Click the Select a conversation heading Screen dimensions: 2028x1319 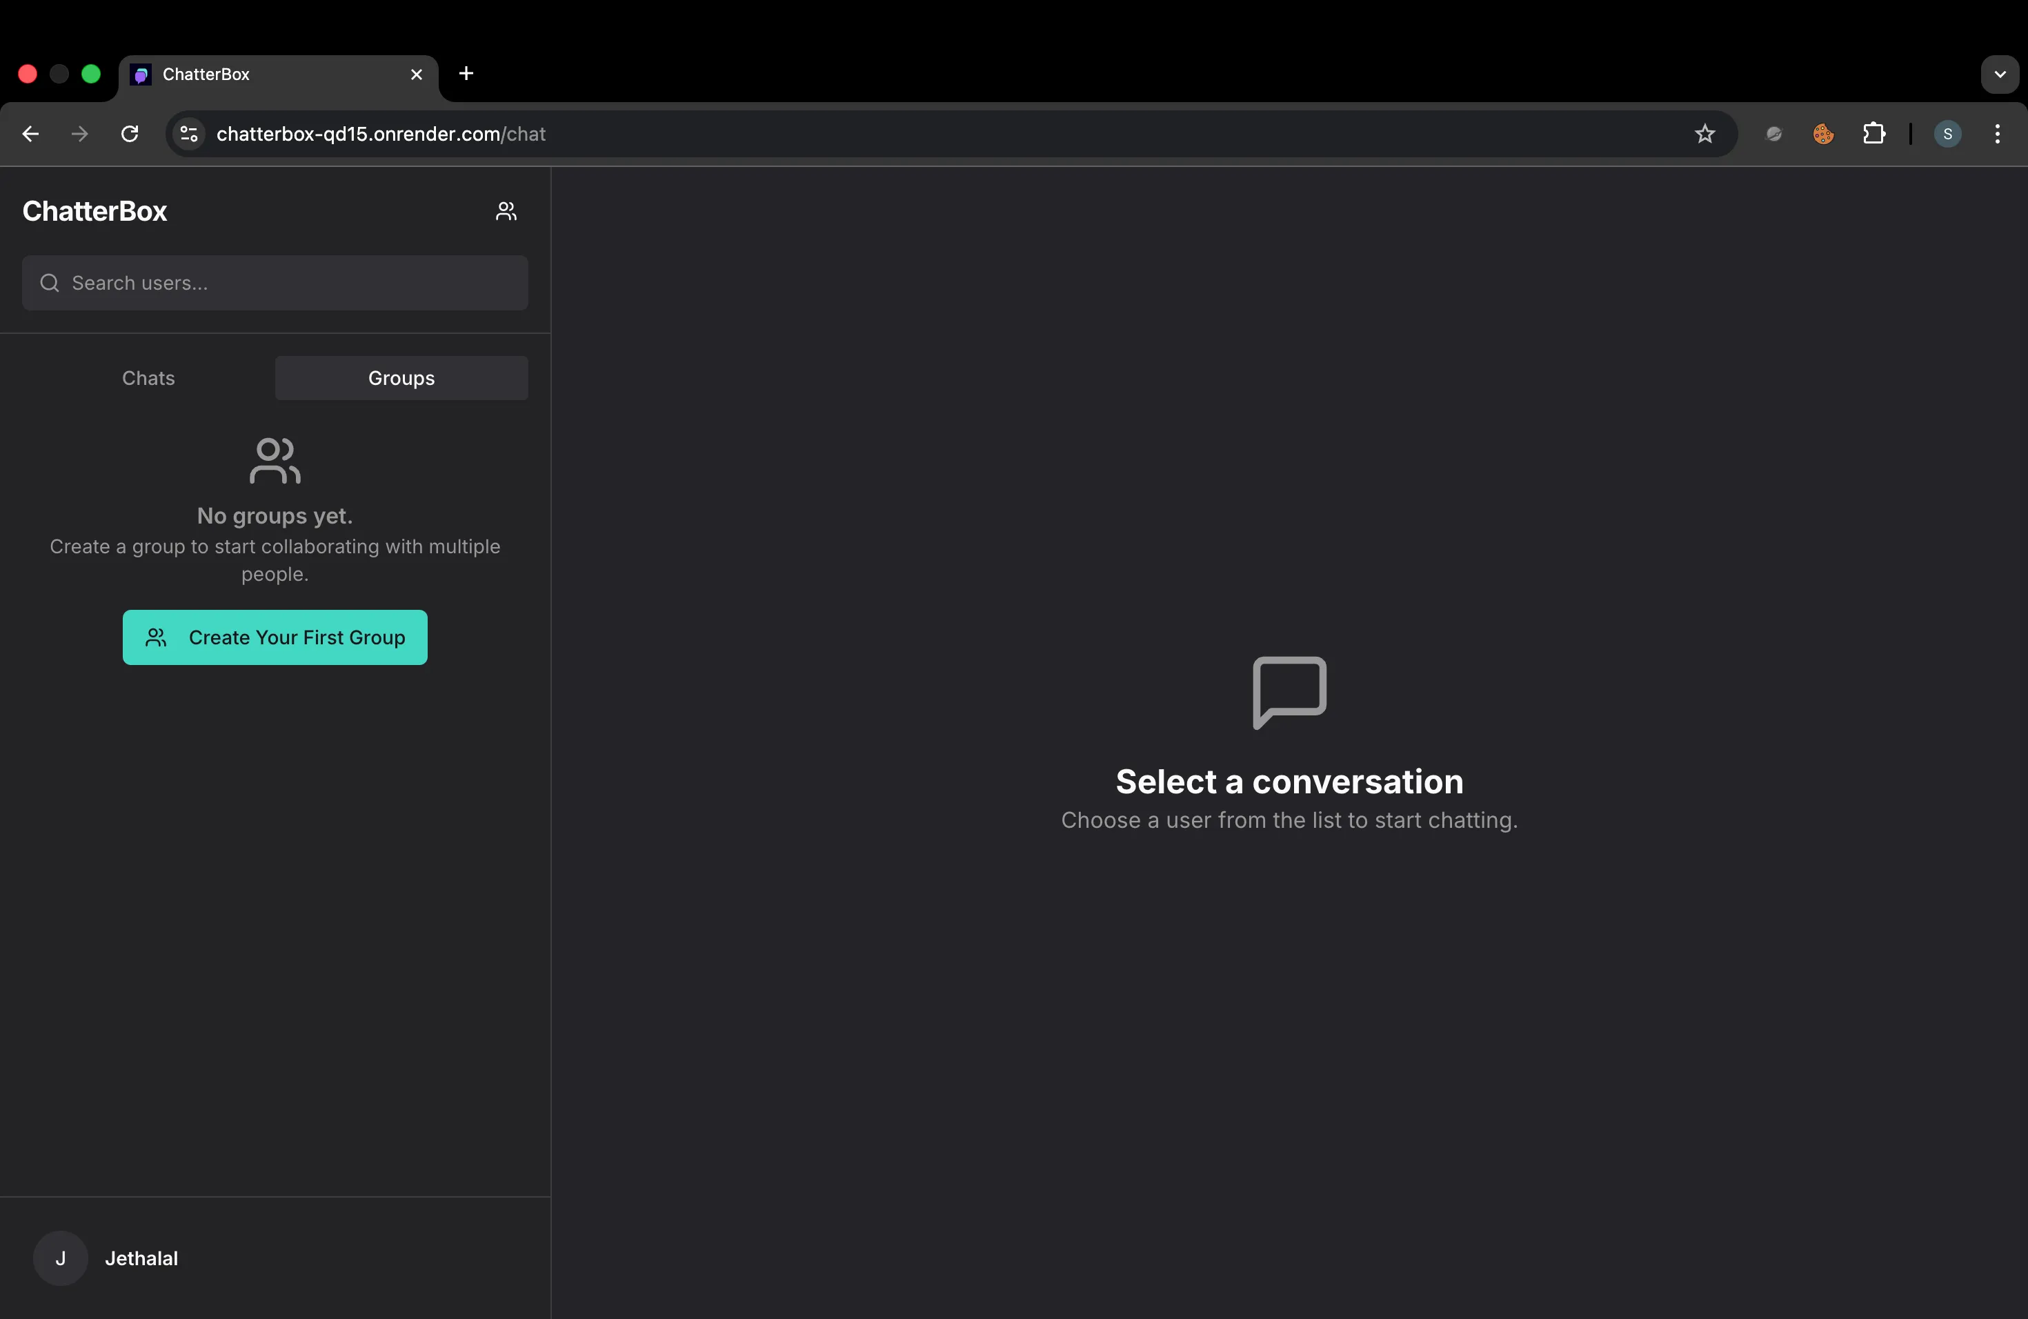click(1289, 782)
